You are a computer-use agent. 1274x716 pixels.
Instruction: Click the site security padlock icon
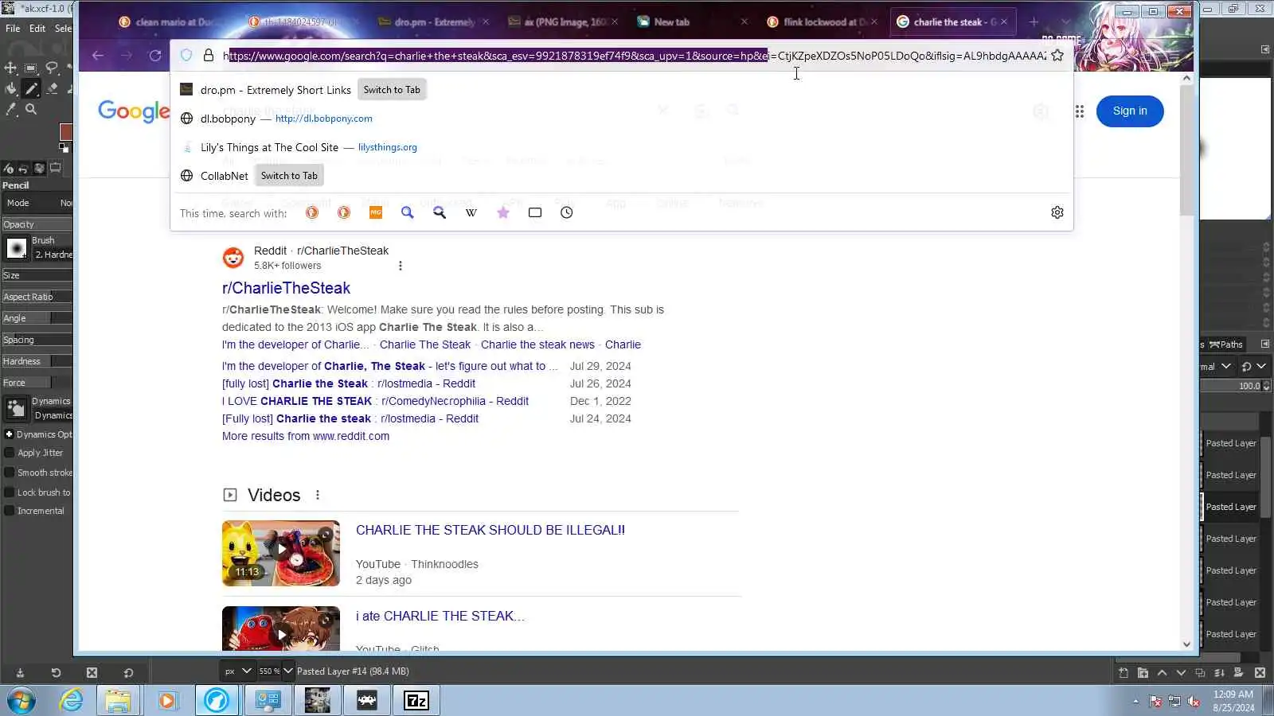pyautogui.click(x=209, y=56)
